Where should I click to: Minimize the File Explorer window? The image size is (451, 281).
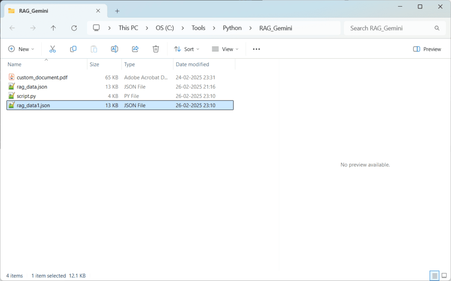400,7
